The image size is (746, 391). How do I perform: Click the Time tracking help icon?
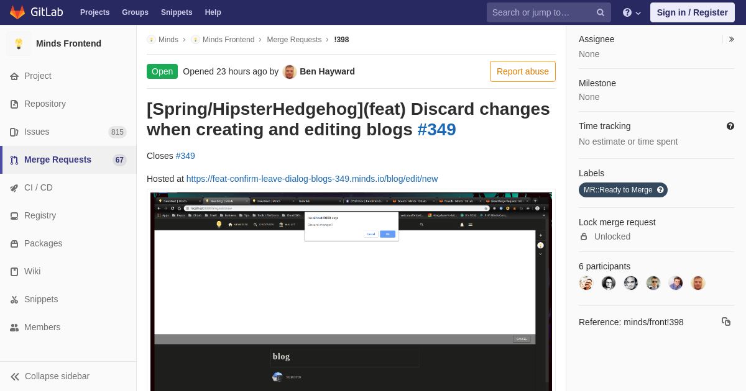click(x=730, y=126)
